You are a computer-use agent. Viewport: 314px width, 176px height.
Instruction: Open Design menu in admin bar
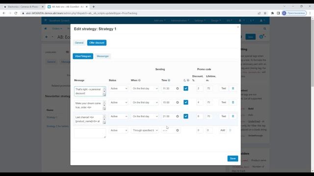(216, 21)
